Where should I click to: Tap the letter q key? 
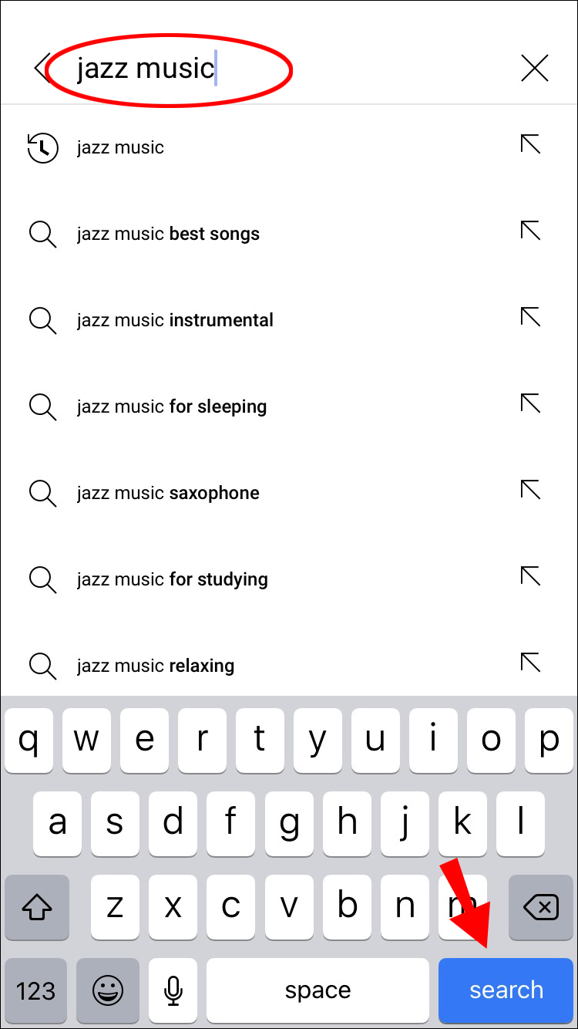[x=29, y=741]
